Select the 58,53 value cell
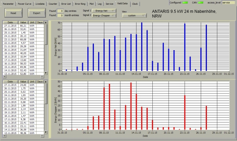The image size is (237, 141). (x=23, y=63)
